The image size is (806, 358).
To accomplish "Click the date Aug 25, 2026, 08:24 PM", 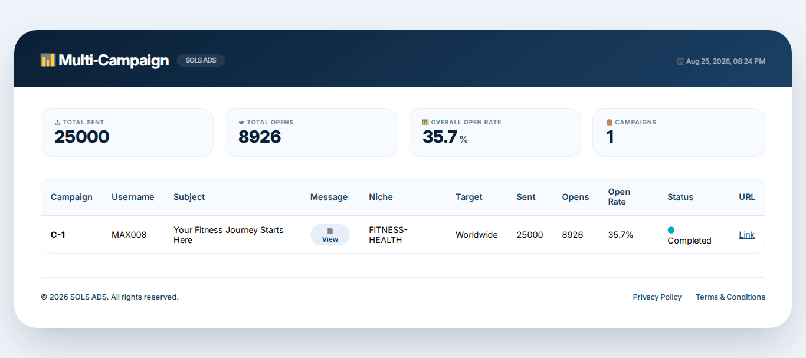I will 726,61.
